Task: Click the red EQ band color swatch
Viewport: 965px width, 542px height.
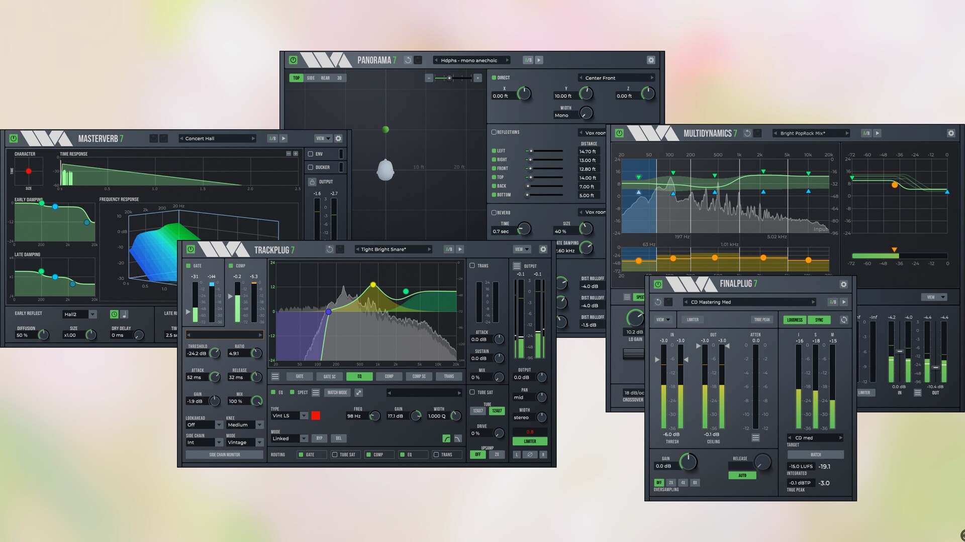Action: point(316,416)
